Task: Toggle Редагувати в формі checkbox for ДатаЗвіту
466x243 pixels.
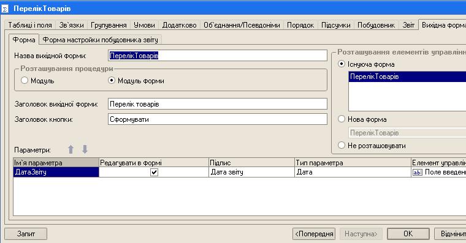Action: [154, 172]
